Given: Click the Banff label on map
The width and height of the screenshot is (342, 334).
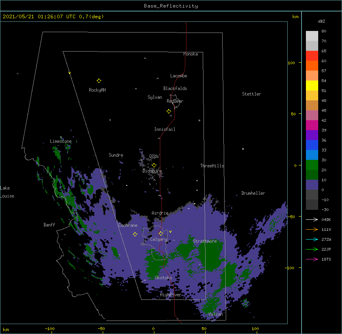Looking at the screenshot, I should pos(49,225).
